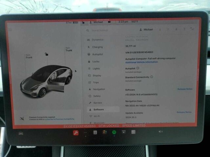Open Additional Vehicle Information link
Image resolution: width=210 pixels, height=157 pixels.
click(x=141, y=62)
